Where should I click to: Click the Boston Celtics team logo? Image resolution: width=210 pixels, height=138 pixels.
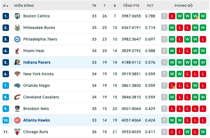pos(17,16)
